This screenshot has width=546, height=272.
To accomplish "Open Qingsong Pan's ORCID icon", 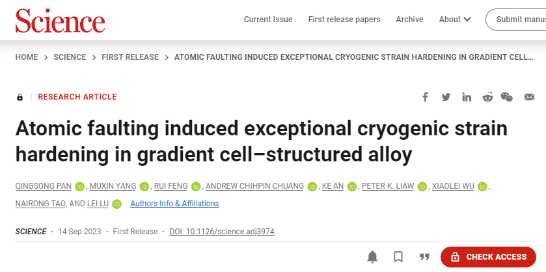I will click(x=81, y=187).
